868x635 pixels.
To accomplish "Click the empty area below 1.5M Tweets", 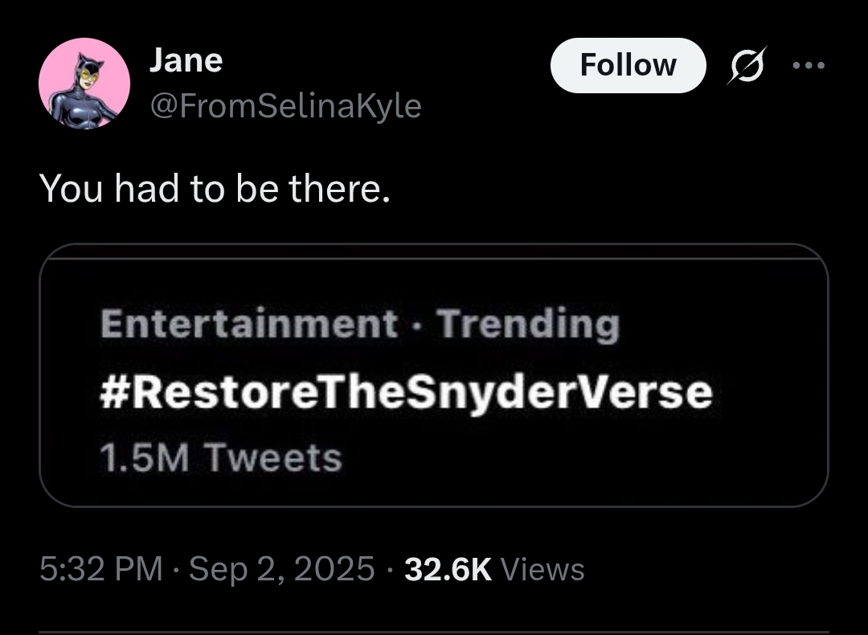I will click(434, 490).
